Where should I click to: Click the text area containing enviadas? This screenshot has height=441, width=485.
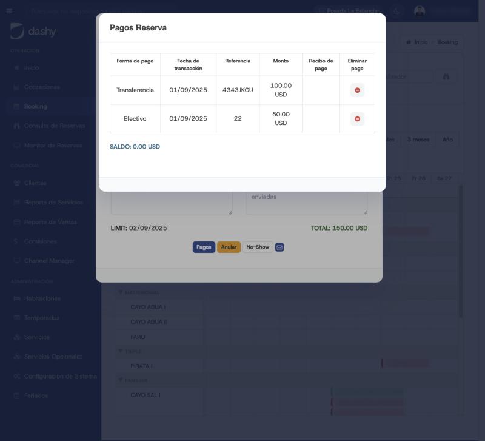306,203
